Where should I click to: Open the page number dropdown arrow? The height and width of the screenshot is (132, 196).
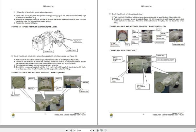[90, 130]
